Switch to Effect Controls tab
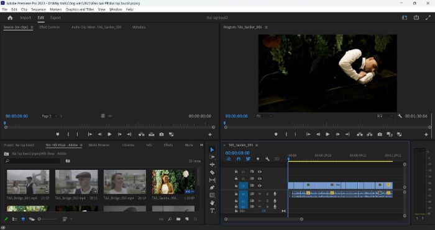435x230 pixels. [x=50, y=27]
